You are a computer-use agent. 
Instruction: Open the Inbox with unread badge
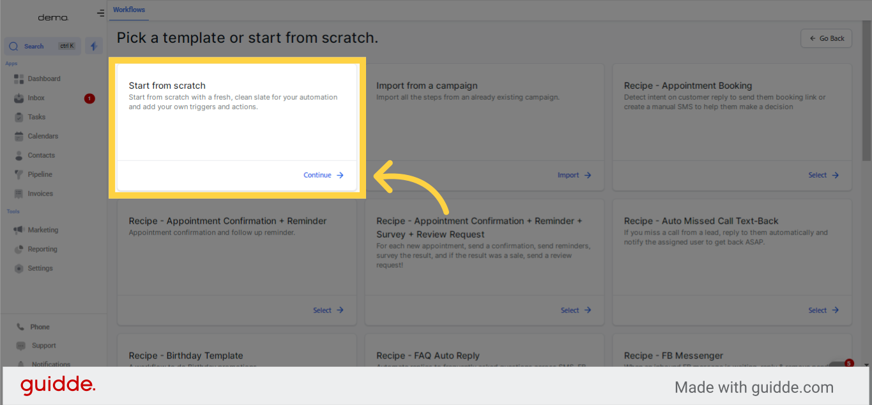pyautogui.click(x=38, y=97)
